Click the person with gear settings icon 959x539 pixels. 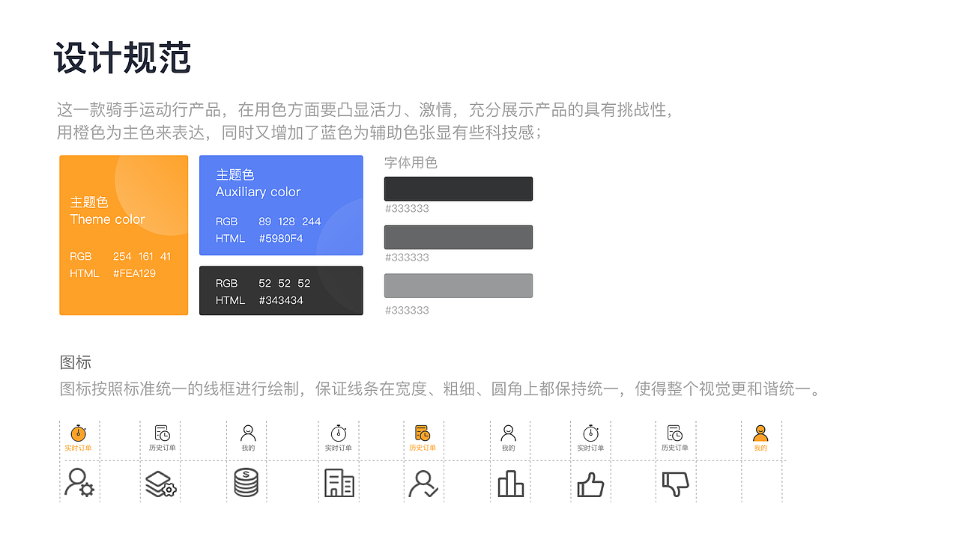(x=79, y=483)
